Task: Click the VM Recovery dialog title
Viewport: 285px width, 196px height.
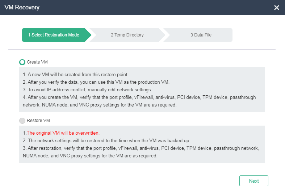Action: [x=22, y=8]
